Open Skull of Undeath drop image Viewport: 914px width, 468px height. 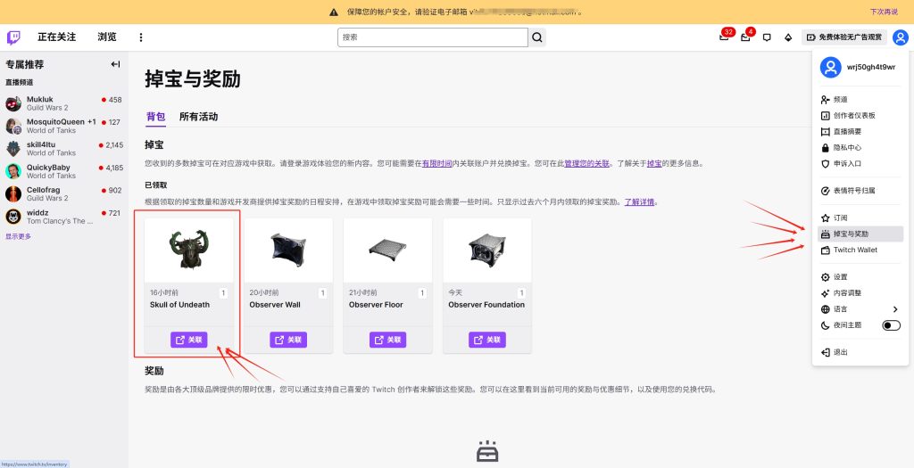click(189, 250)
